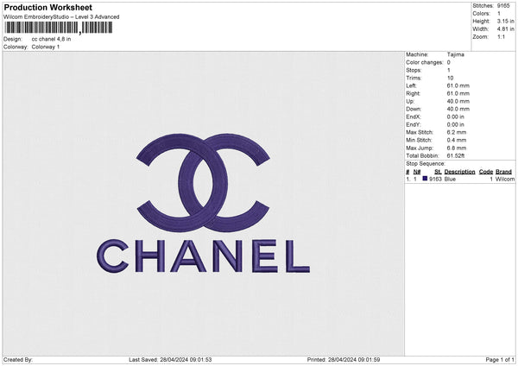Click the blue thread color swatch
The width and height of the screenshot is (518, 366).
425,179
